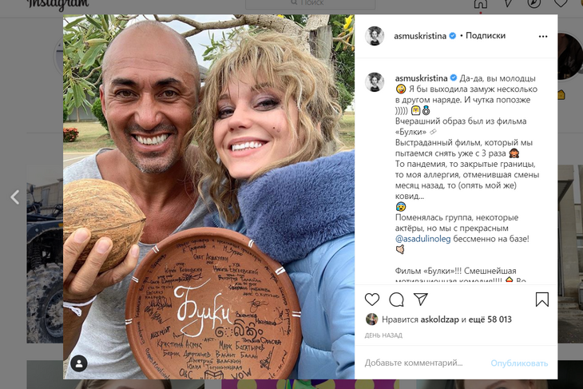Share the post with the paper plane icon

(x=421, y=300)
